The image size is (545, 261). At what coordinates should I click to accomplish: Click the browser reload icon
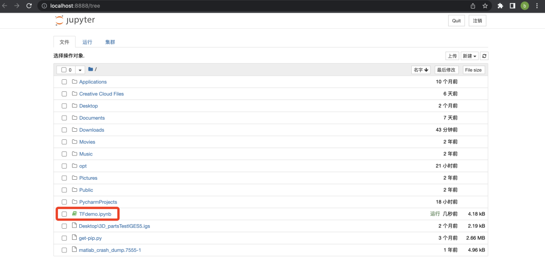(29, 6)
